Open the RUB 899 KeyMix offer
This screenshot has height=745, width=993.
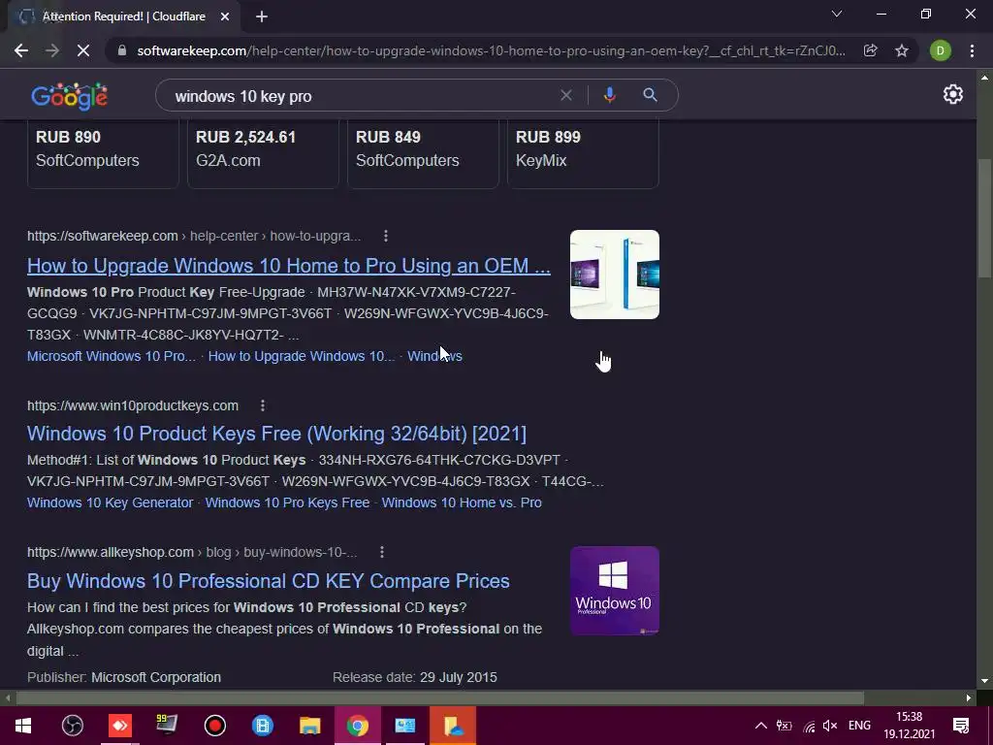click(583, 153)
